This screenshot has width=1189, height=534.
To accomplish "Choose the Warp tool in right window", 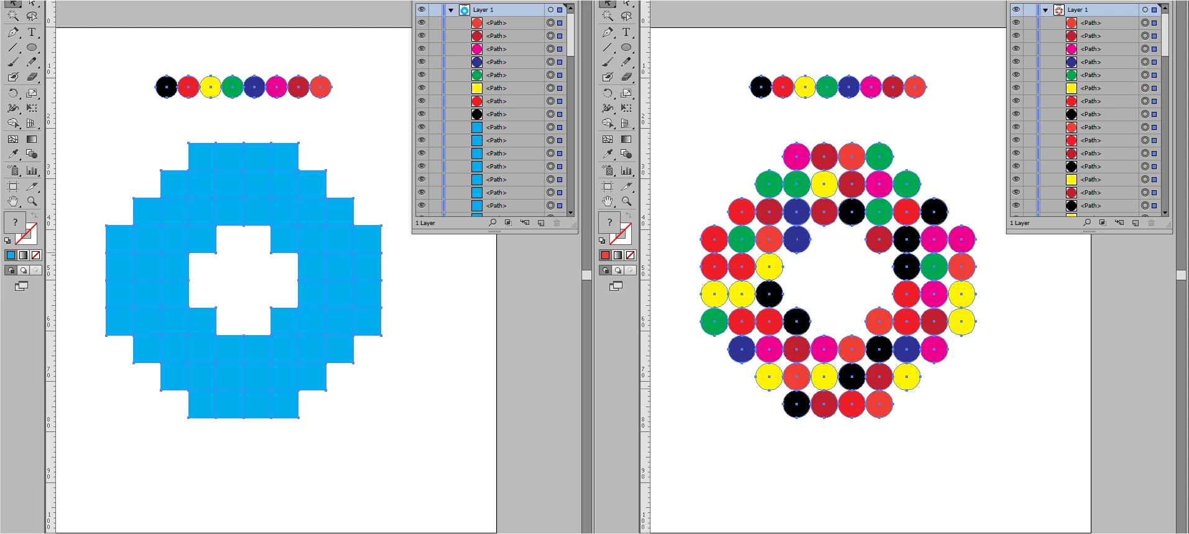I will point(608,108).
